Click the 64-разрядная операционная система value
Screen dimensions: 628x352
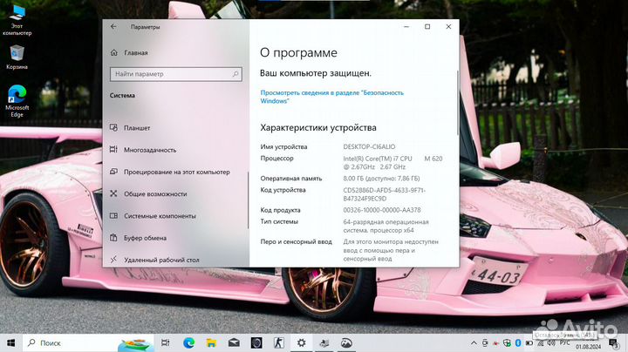(x=386, y=226)
